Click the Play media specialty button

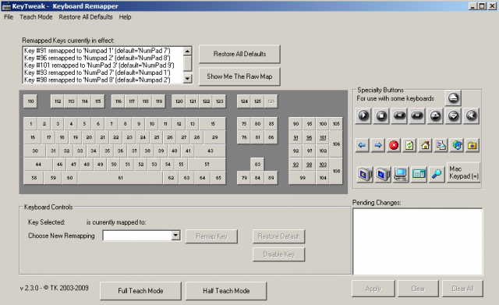pyautogui.click(x=363, y=115)
